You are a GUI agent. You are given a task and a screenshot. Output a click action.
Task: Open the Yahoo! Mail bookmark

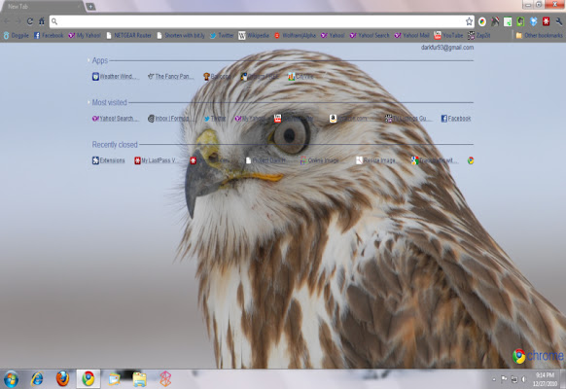412,35
